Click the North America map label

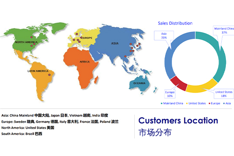26,42
